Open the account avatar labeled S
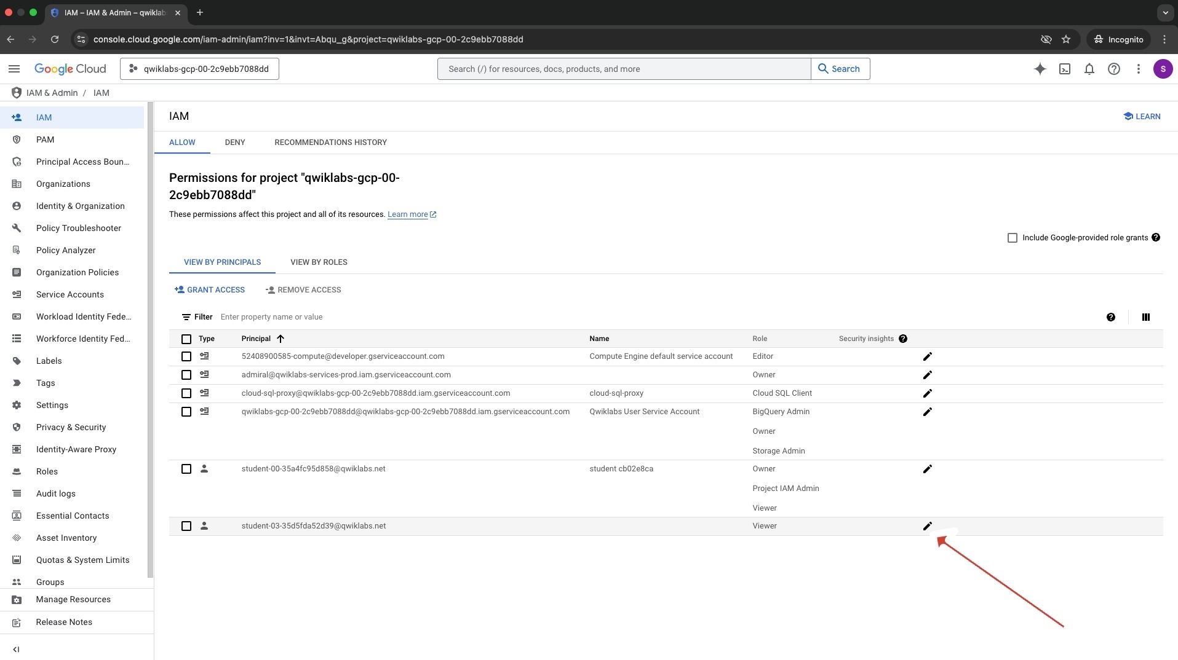Image resolution: width=1178 pixels, height=660 pixels. coord(1163,69)
